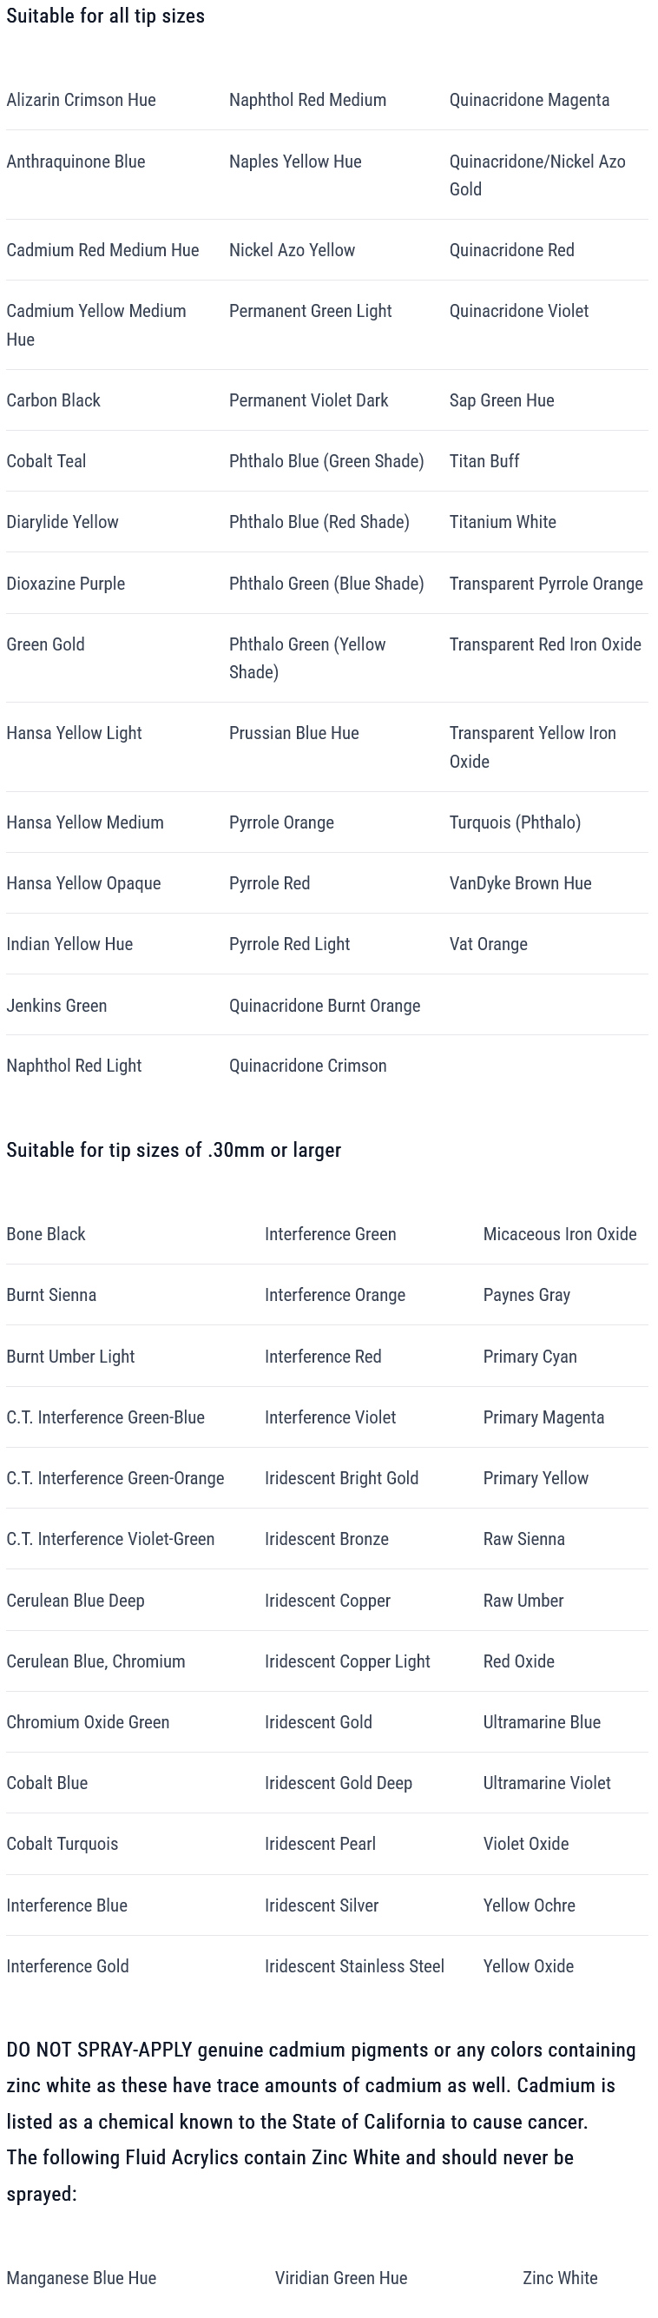Image resolution: width=658 pixels, height=2318 pixels.
Task: Click Manganese Blue Hue
Action: point(81,2277)
